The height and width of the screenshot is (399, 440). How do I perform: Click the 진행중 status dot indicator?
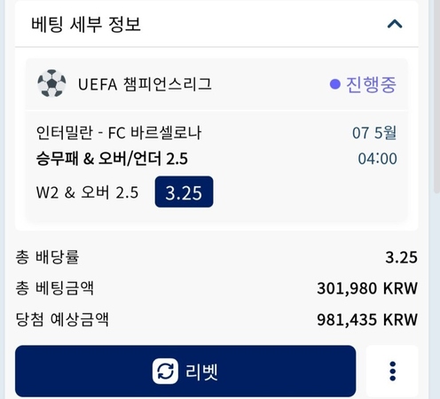pos(335,84)
